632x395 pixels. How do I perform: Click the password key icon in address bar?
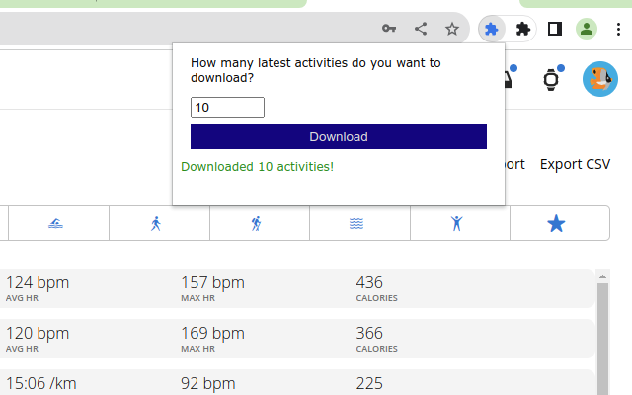coord(389,29)
